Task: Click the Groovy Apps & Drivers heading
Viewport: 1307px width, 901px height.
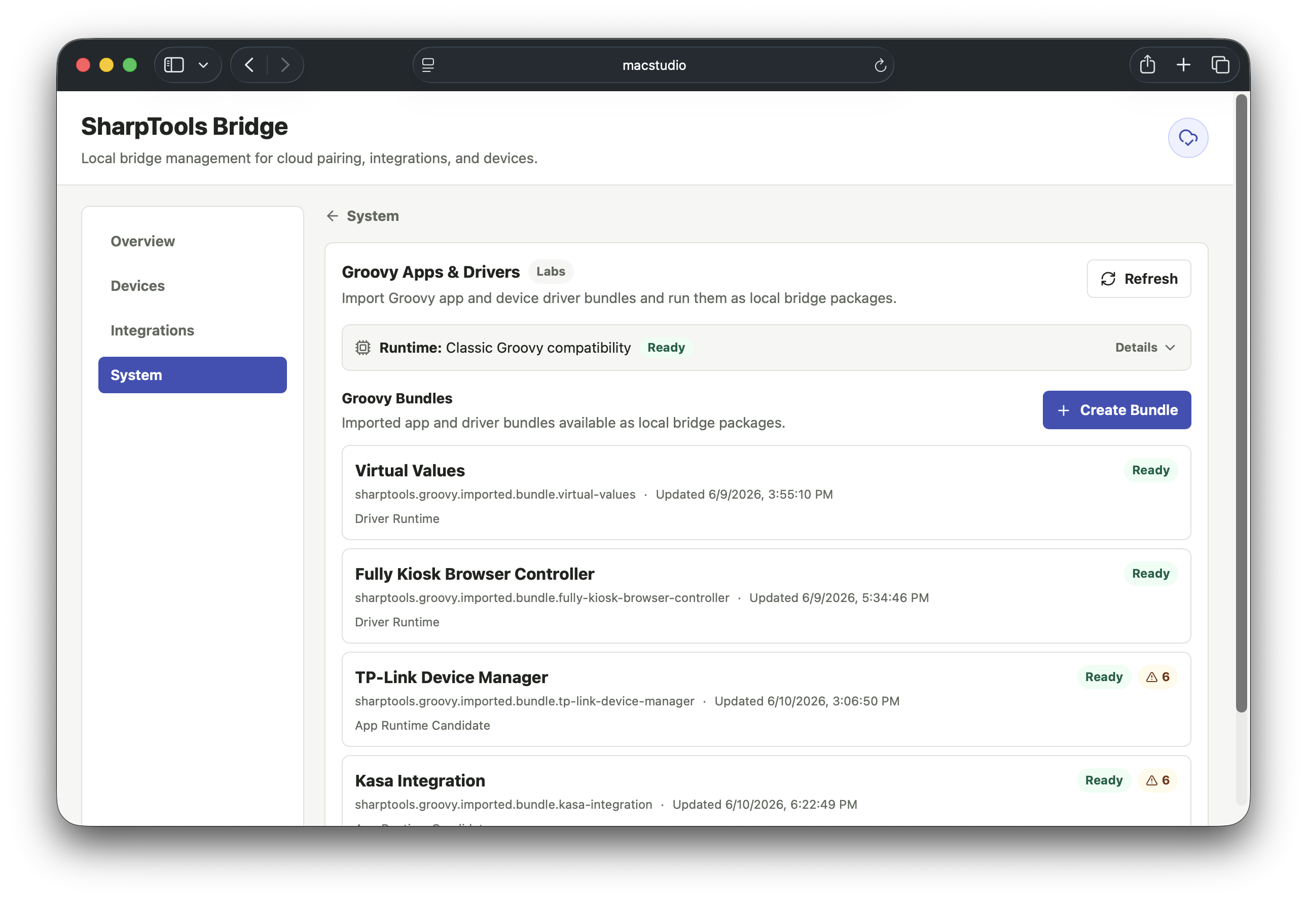Action: pyautogui.click(x=430, y=272)
